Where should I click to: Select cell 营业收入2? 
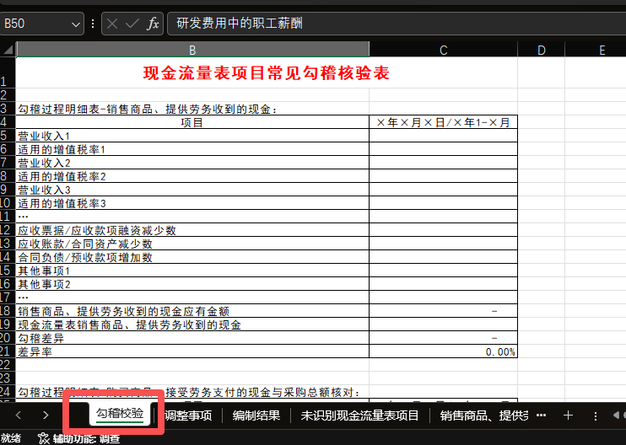(192, 163)
